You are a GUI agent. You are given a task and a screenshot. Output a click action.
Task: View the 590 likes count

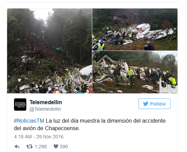[x=64, y=147]
